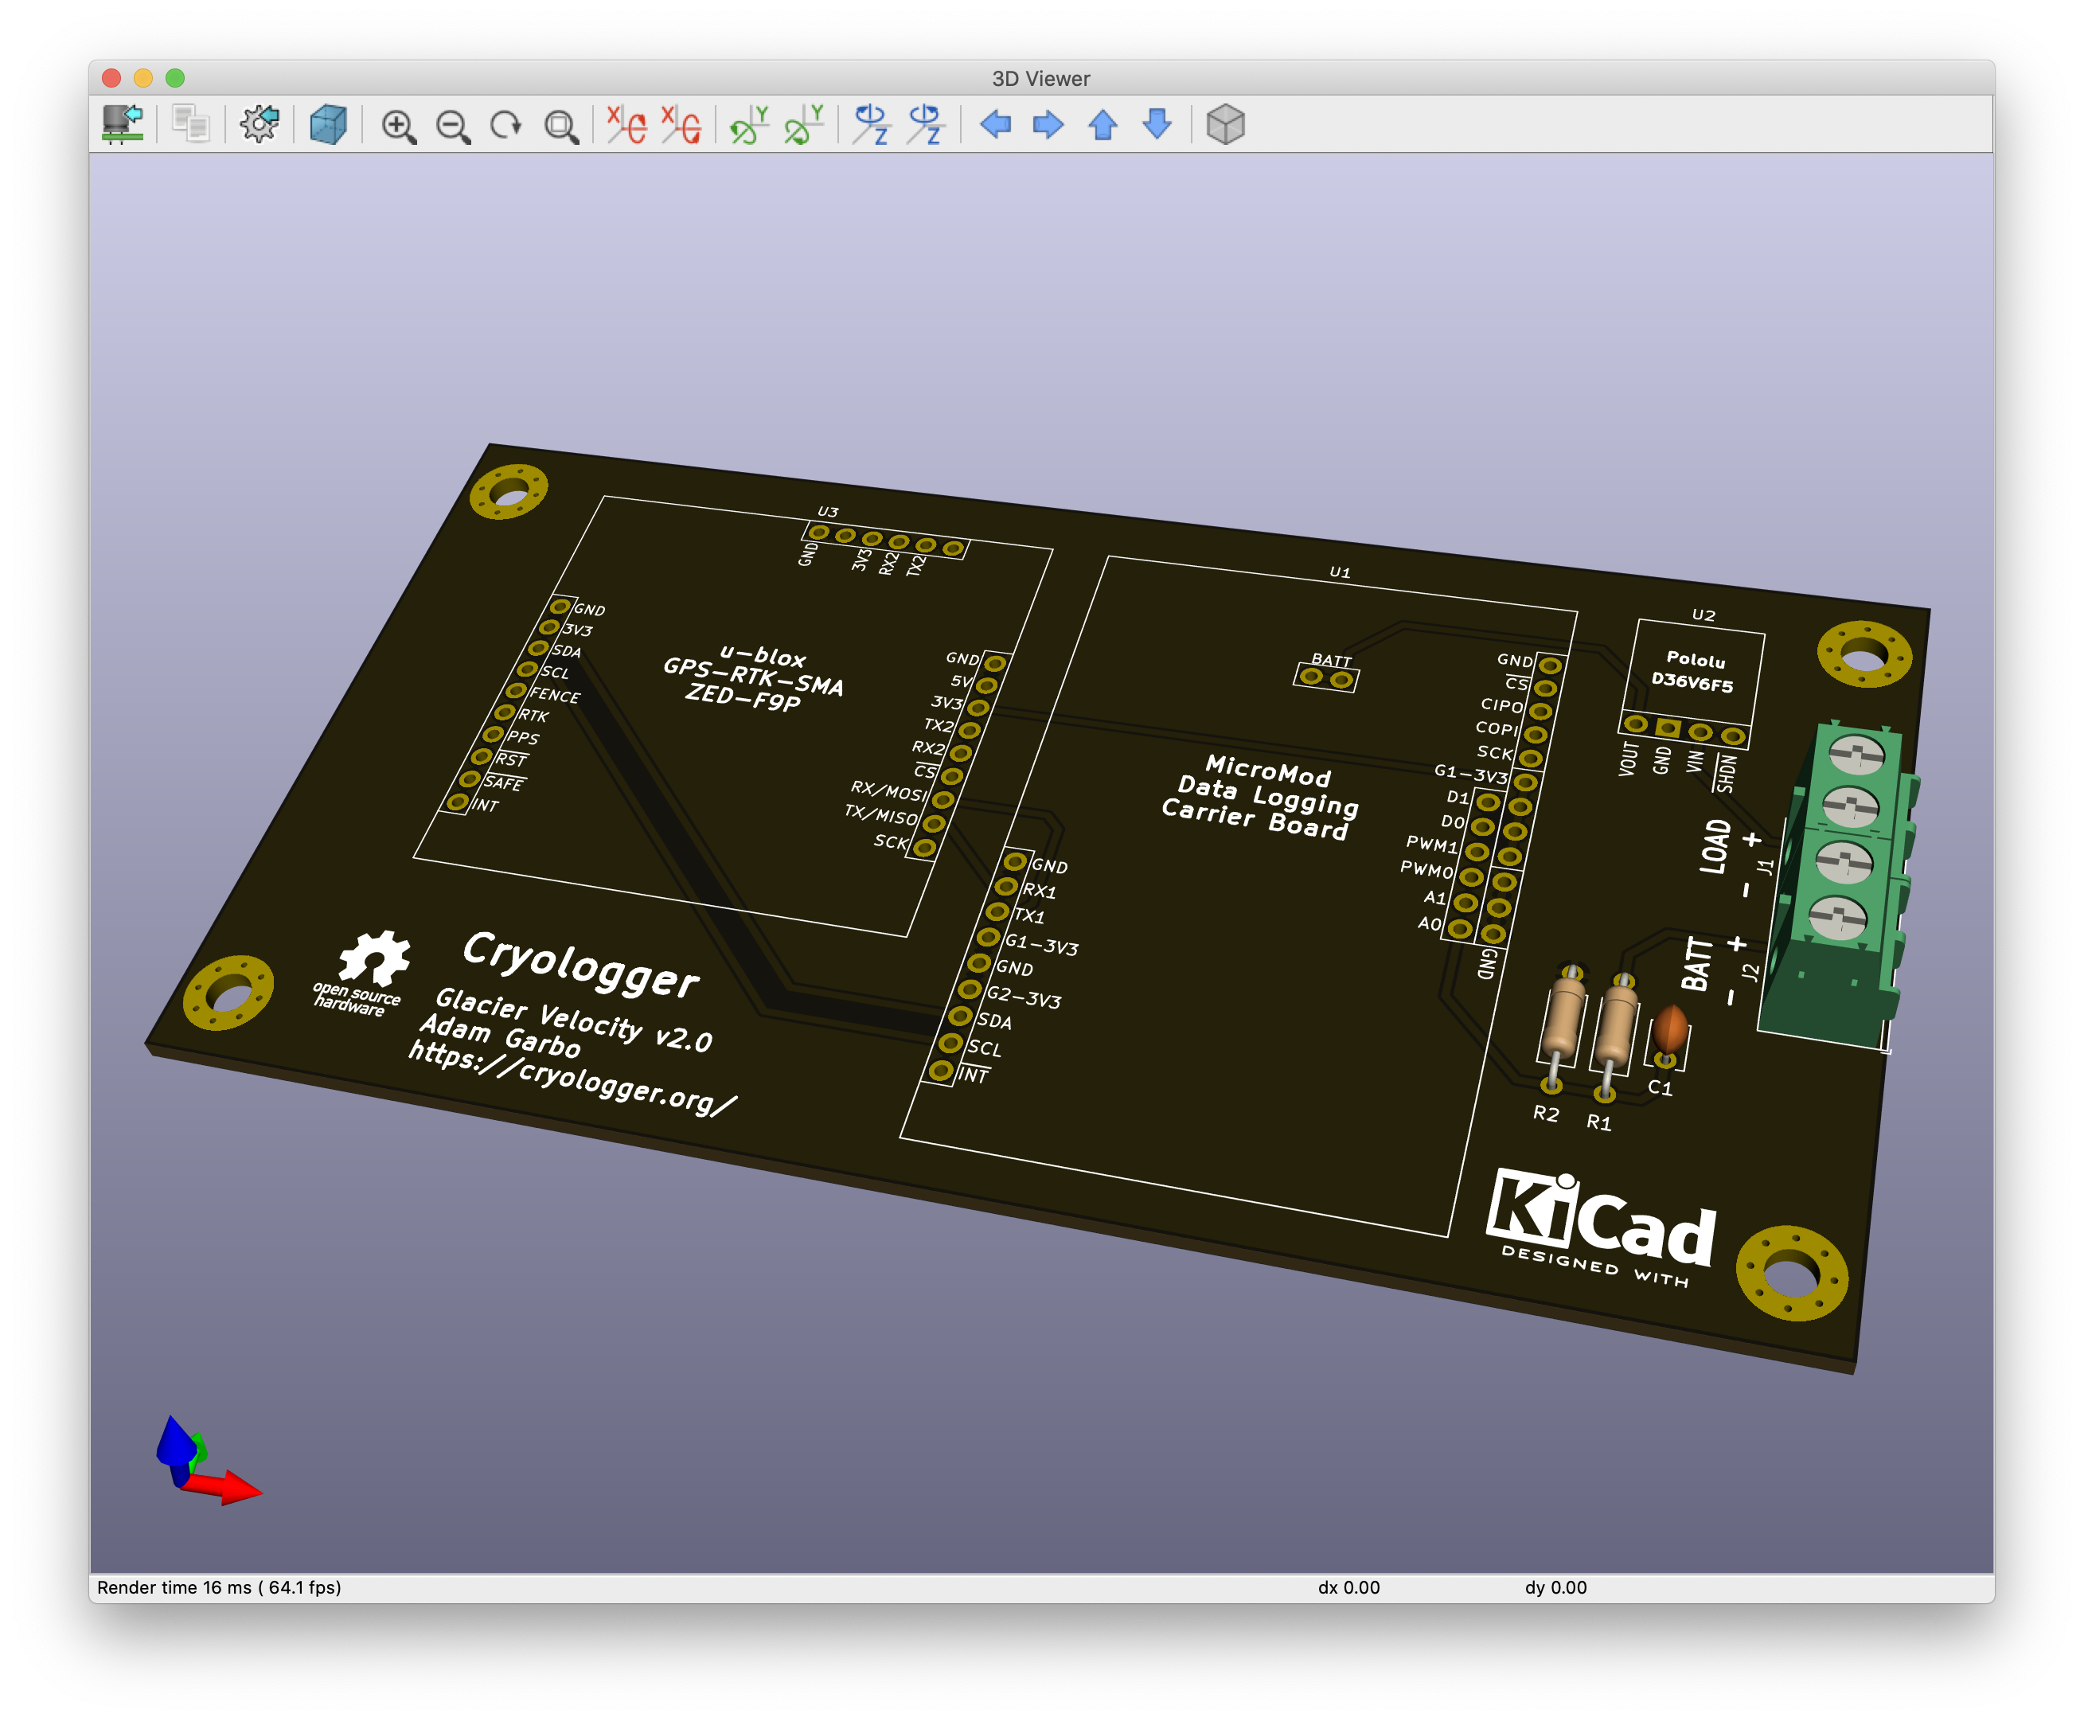Toggle orthographic projection with the gray cube
The image size is (2084, 1721).
coord(1225,125)
